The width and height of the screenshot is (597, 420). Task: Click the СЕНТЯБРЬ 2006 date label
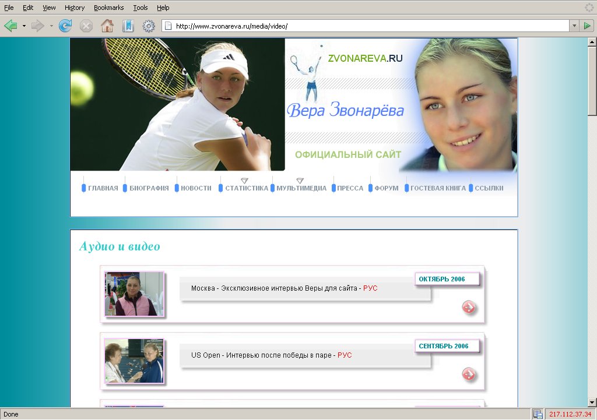(x=444, y=346)
